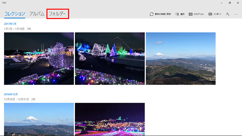Click the refresh (最新の情報に更新) icon

[x=151, y=14]
